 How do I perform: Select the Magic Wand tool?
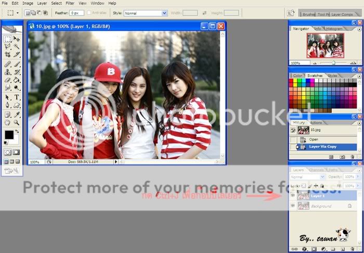click(17, 46)
